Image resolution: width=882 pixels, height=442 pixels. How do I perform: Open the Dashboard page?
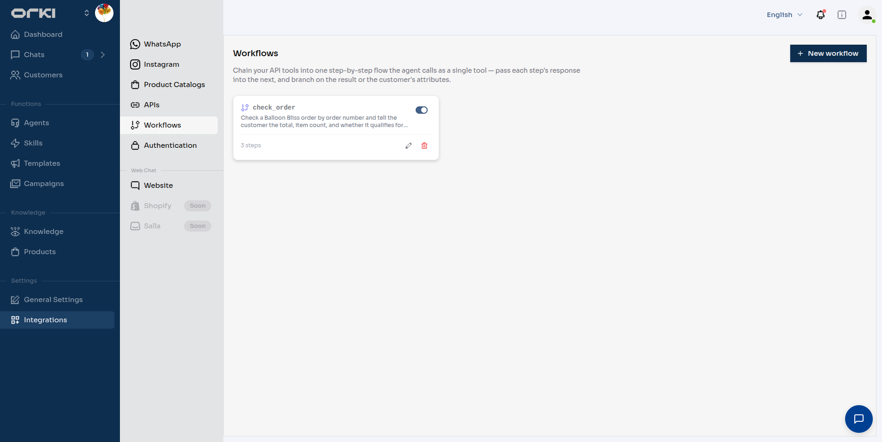click(57, 35)
